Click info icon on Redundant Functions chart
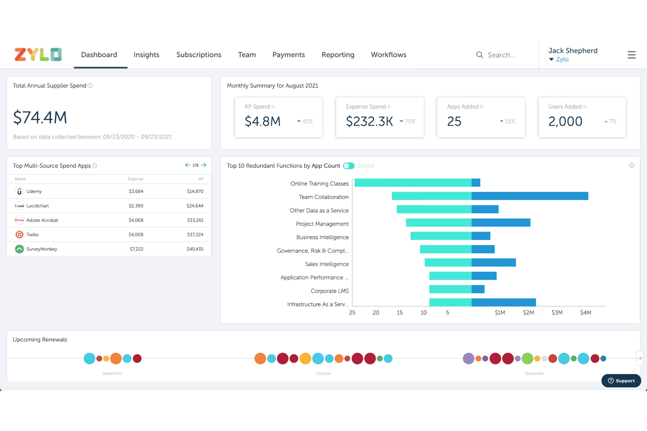Screen dimensions: 647x431 pyautogui.click(x=631, y=165)
